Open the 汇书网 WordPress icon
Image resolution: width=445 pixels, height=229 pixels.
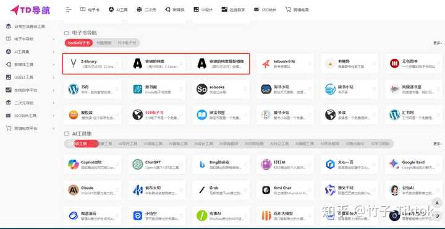click(x=394, y=114)
